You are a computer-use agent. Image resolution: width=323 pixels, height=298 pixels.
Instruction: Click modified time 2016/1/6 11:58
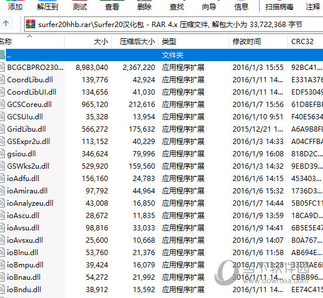point(258,252)
